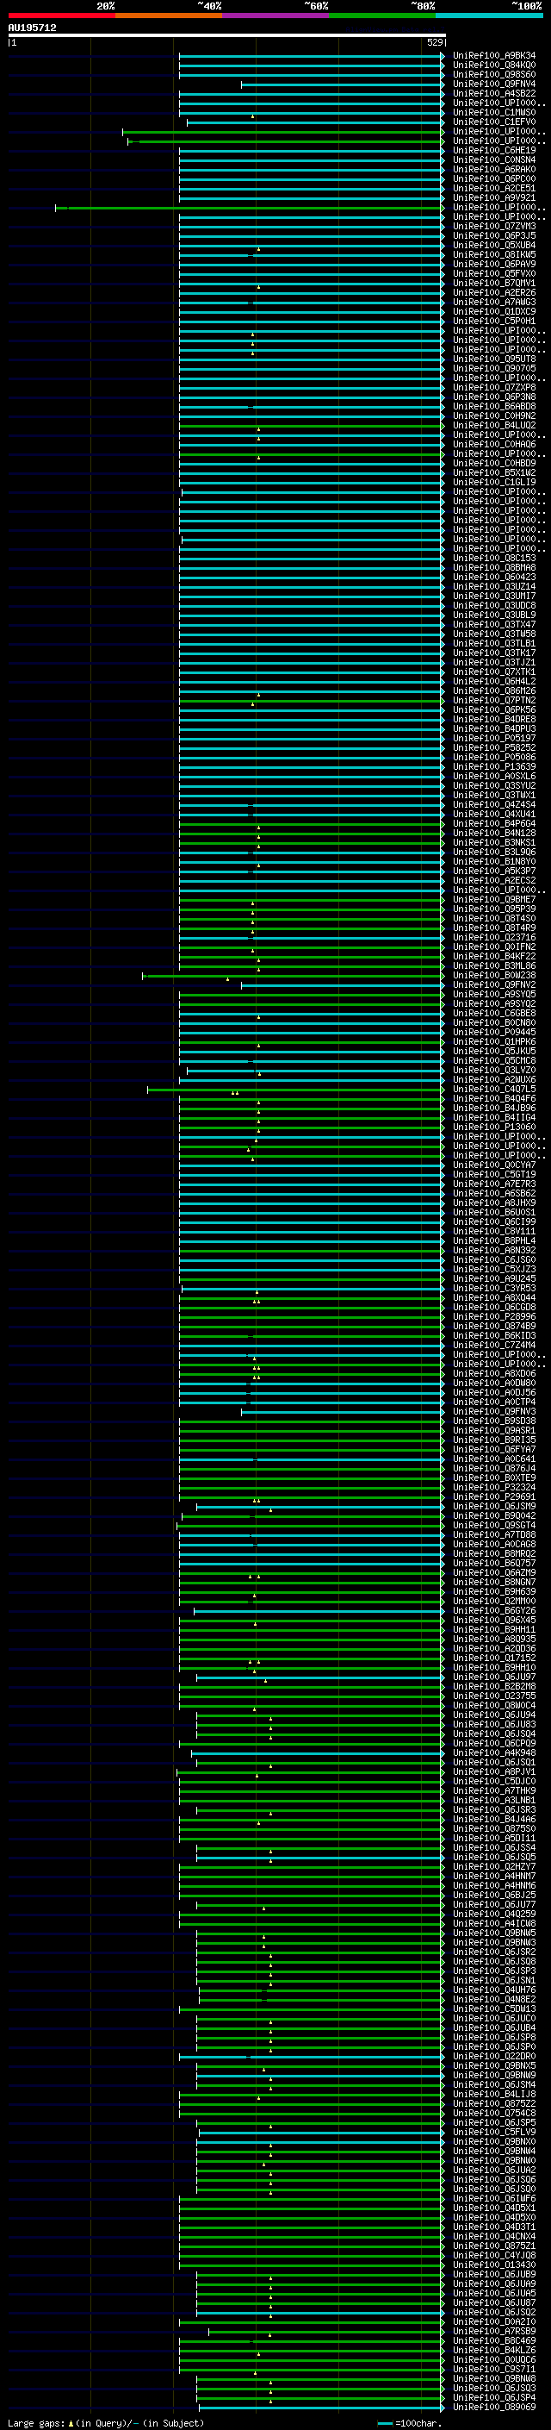Viewport: 551px width, 2430px height.
Task: Select hit label UniRef100_B6ABD8
Action: 494,407
